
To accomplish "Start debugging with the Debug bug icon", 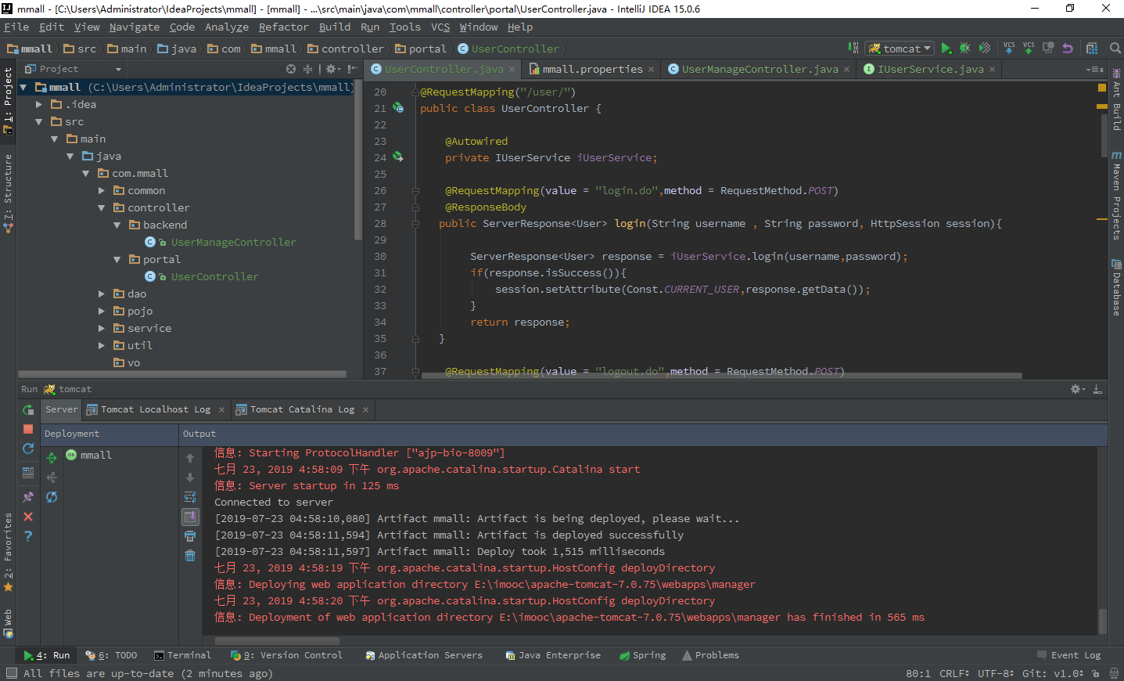I will (x=964, y=49).
